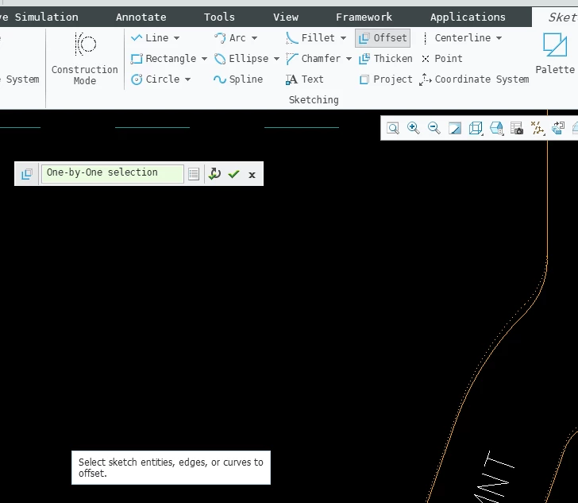This screenshot has height=503, width=578.
Task: Open View Manager with the camera icon
Action: tap(517, 128)
